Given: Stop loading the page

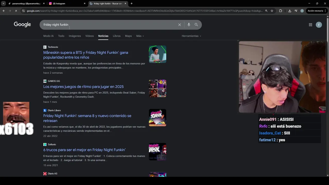Looking at the screenshot, I should point(16,11).
